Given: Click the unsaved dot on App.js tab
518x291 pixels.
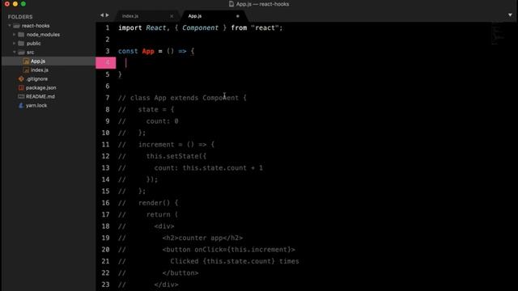Looking at the screenshot, I should pyautogui.click(x=237, y=16).
